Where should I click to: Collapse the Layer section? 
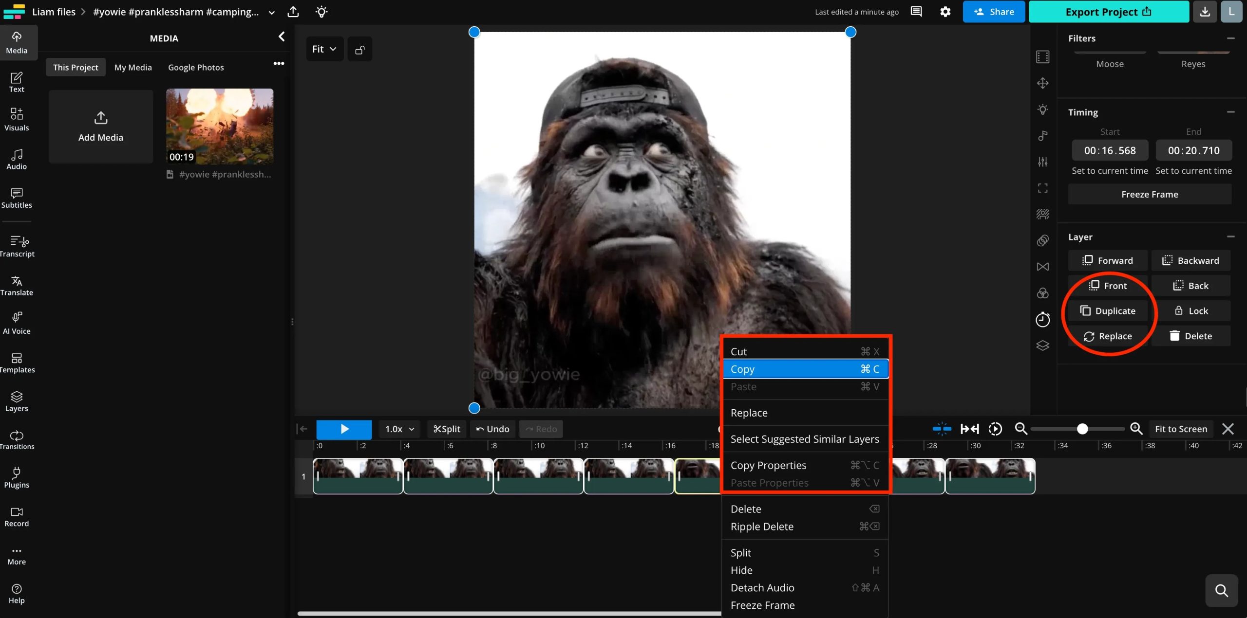(x=1230, y=236)
